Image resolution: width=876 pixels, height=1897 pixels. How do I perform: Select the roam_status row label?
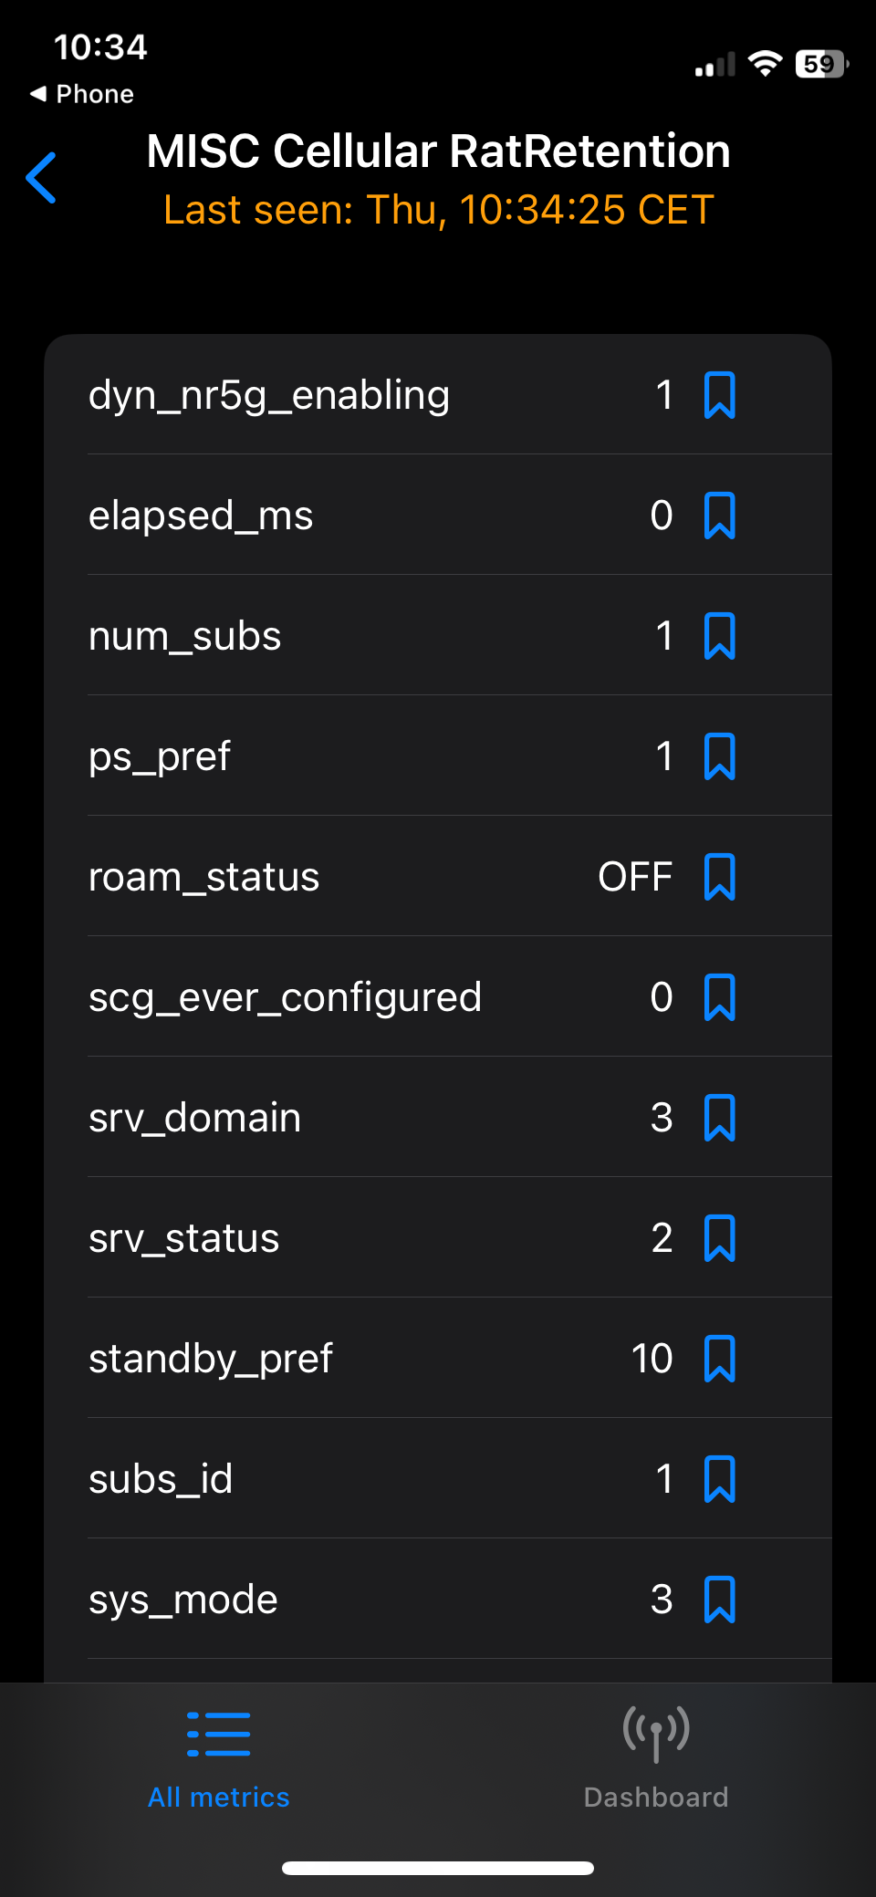pyautogui.click(x=203, y=877)
